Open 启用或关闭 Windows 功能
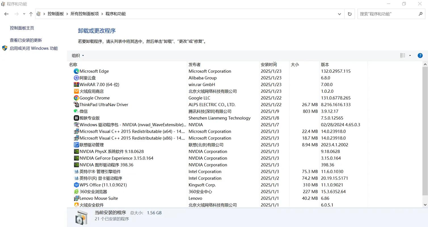 [34, 48]
